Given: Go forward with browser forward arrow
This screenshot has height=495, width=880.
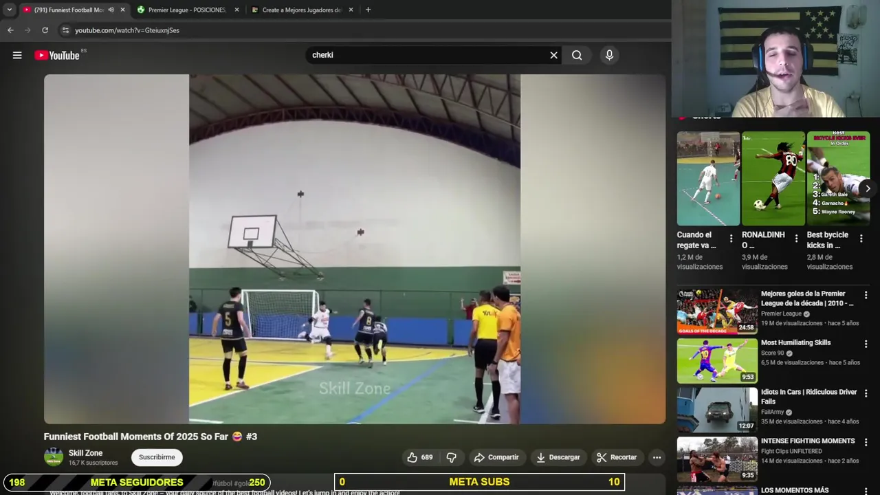Looking at the screenshot, I should coord(27,30).
